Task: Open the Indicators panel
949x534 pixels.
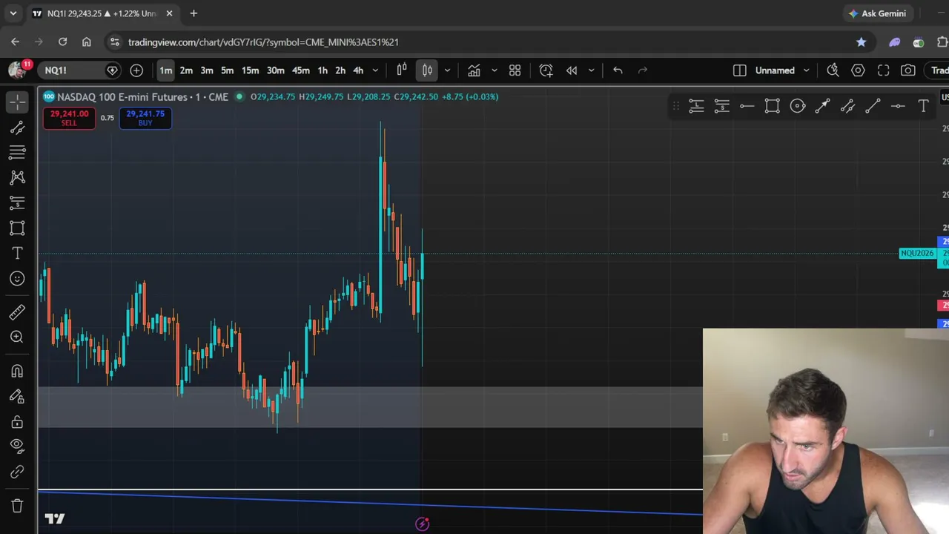Action: (x=474, y=70)
